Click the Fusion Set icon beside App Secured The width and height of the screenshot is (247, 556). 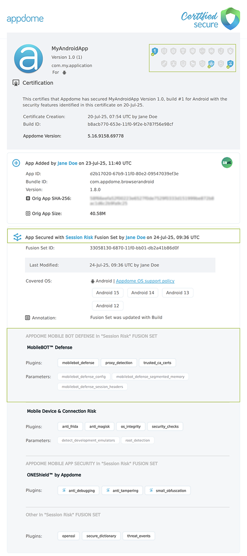click(x=17, y=237)
